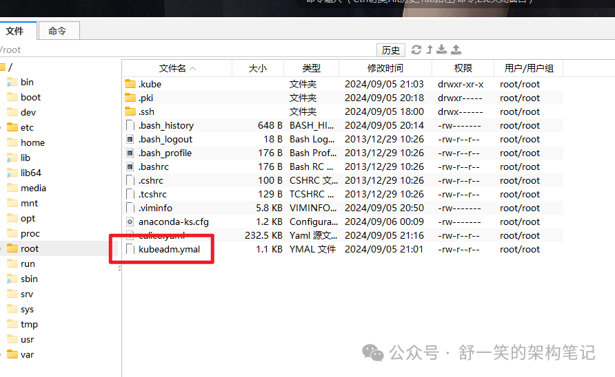
Task: Select boot folder in the tree
Action: coord(30,97)
